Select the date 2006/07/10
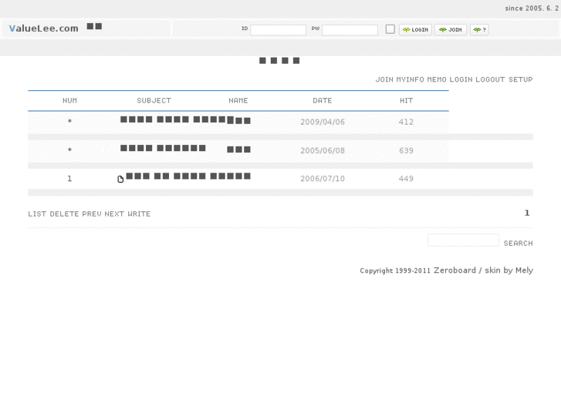The width and height of the screenshot is (561, 420). tap(323, 178)
